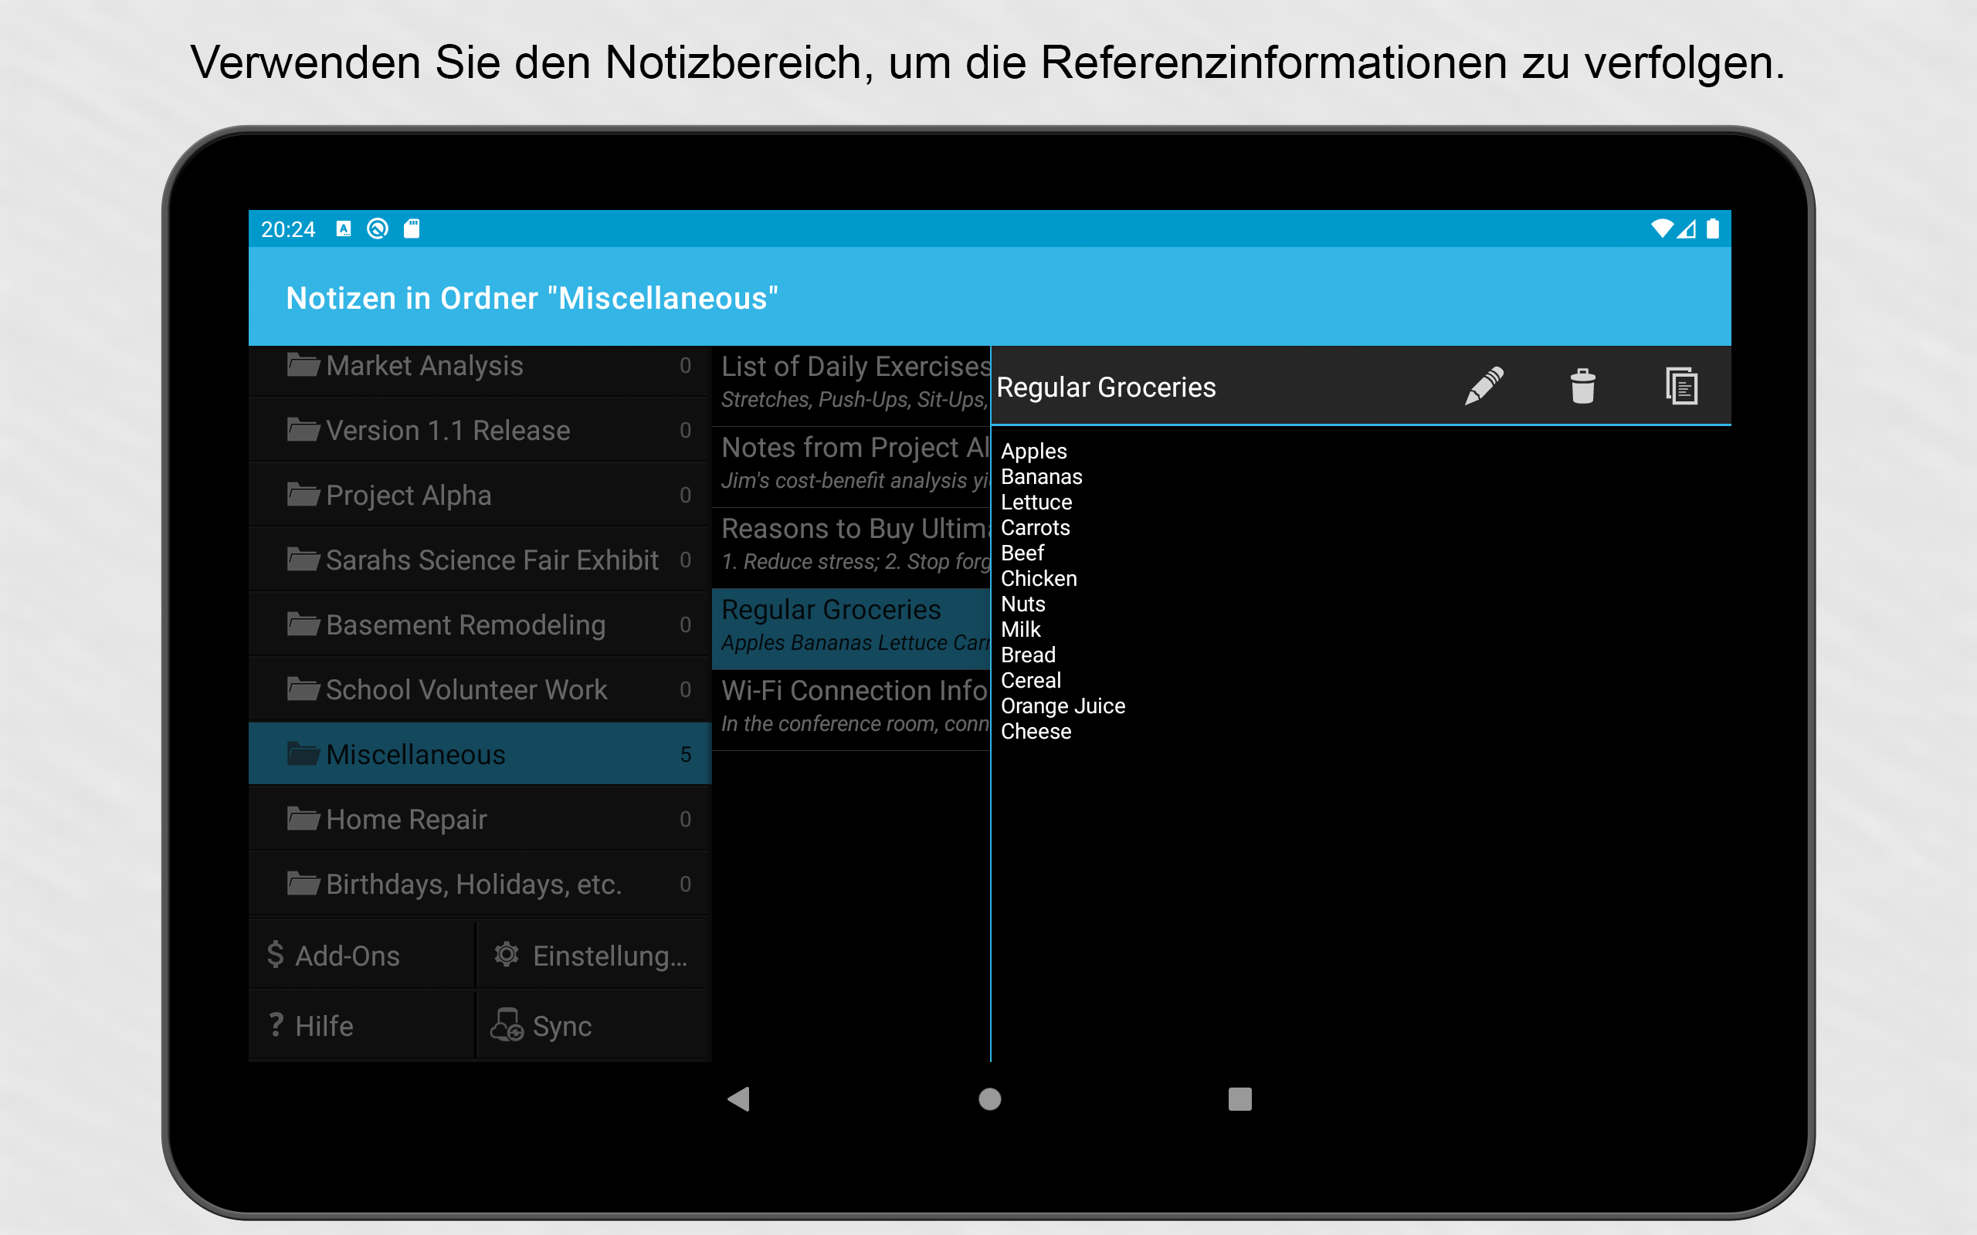Image resolution: width=1977 pixels, height=1235 pixels.
Task: Click 'Orange Juice' in the note body
Action: (x=1063, y=705)
